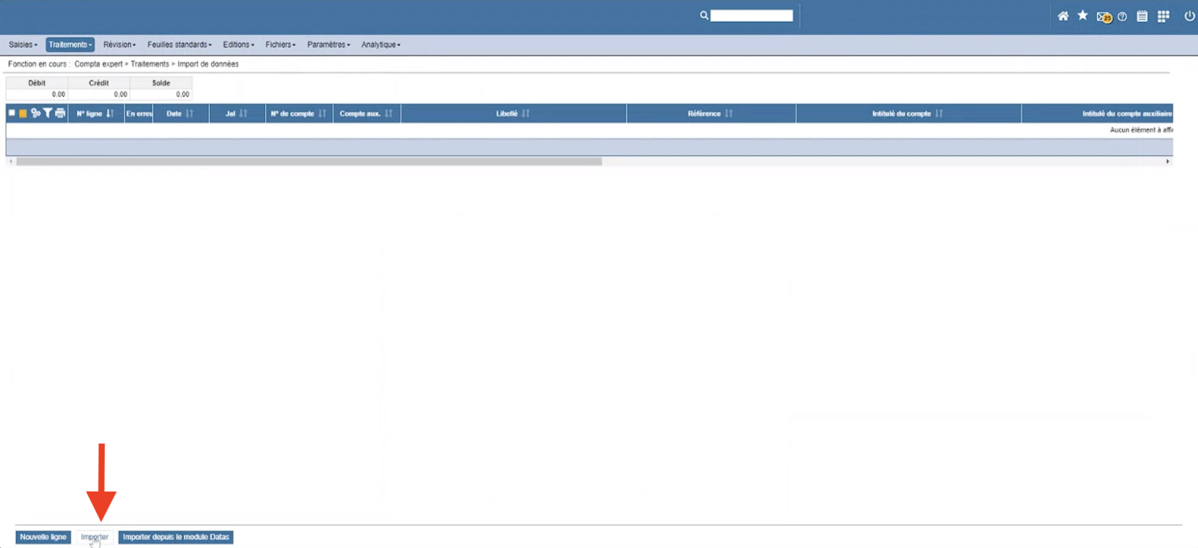The image size is (1198, 548).
Task: Sort by Date arrows
Action: 189,114
